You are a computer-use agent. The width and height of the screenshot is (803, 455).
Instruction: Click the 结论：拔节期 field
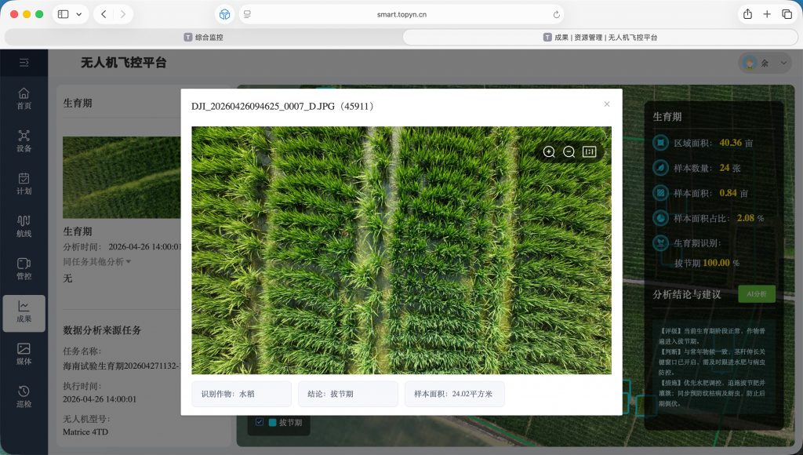pos(347,394)
